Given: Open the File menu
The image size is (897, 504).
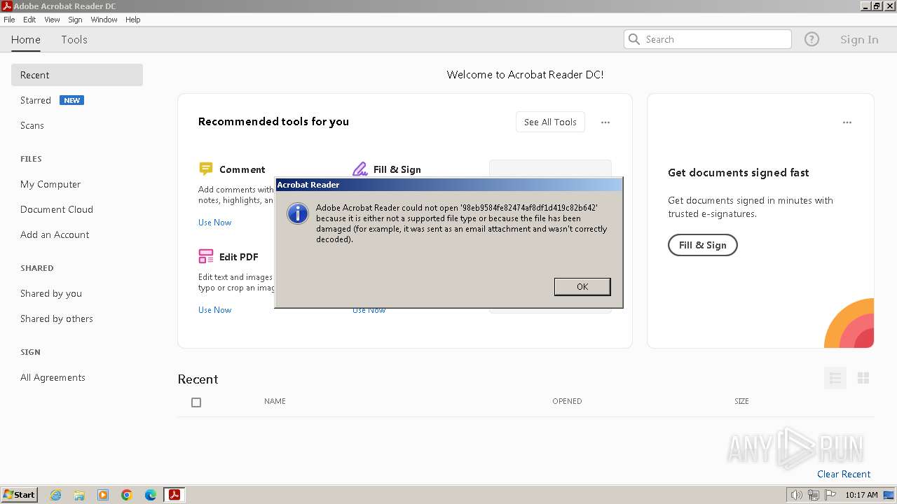Looking at the screenshot, I should click(9, 20).
